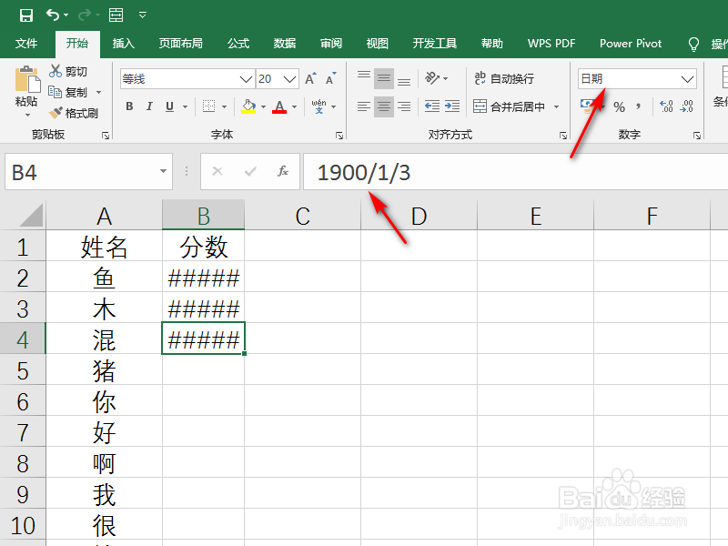This screenshot has height=546, width=728.
Task: Customize the Quick Access Toolbar
Action: point(143,15)
